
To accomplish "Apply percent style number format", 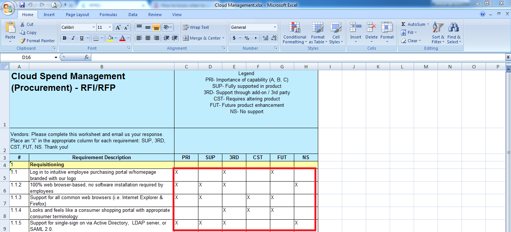I will click(247, 38).
